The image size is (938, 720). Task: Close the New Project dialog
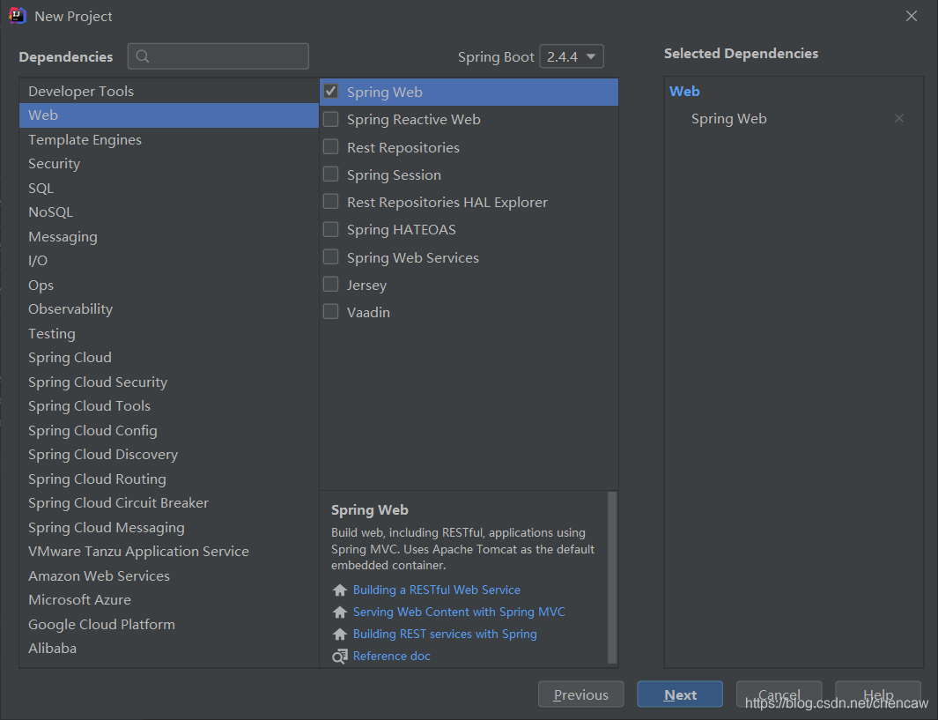tap(911, 16)
